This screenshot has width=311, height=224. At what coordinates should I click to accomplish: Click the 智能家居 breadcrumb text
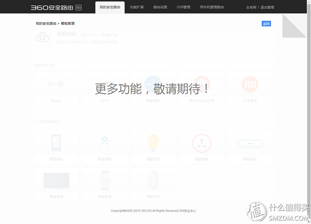click(x=67, y=23)
